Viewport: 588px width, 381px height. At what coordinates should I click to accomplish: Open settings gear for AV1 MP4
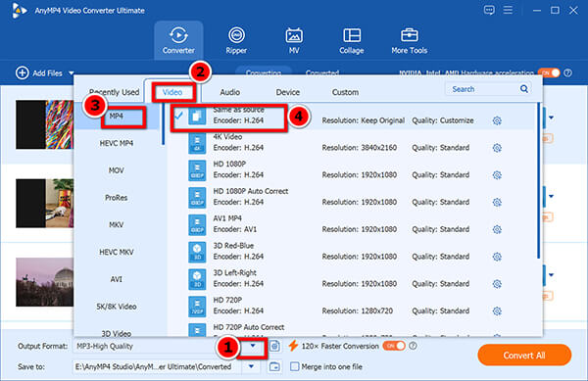point(497,229)
